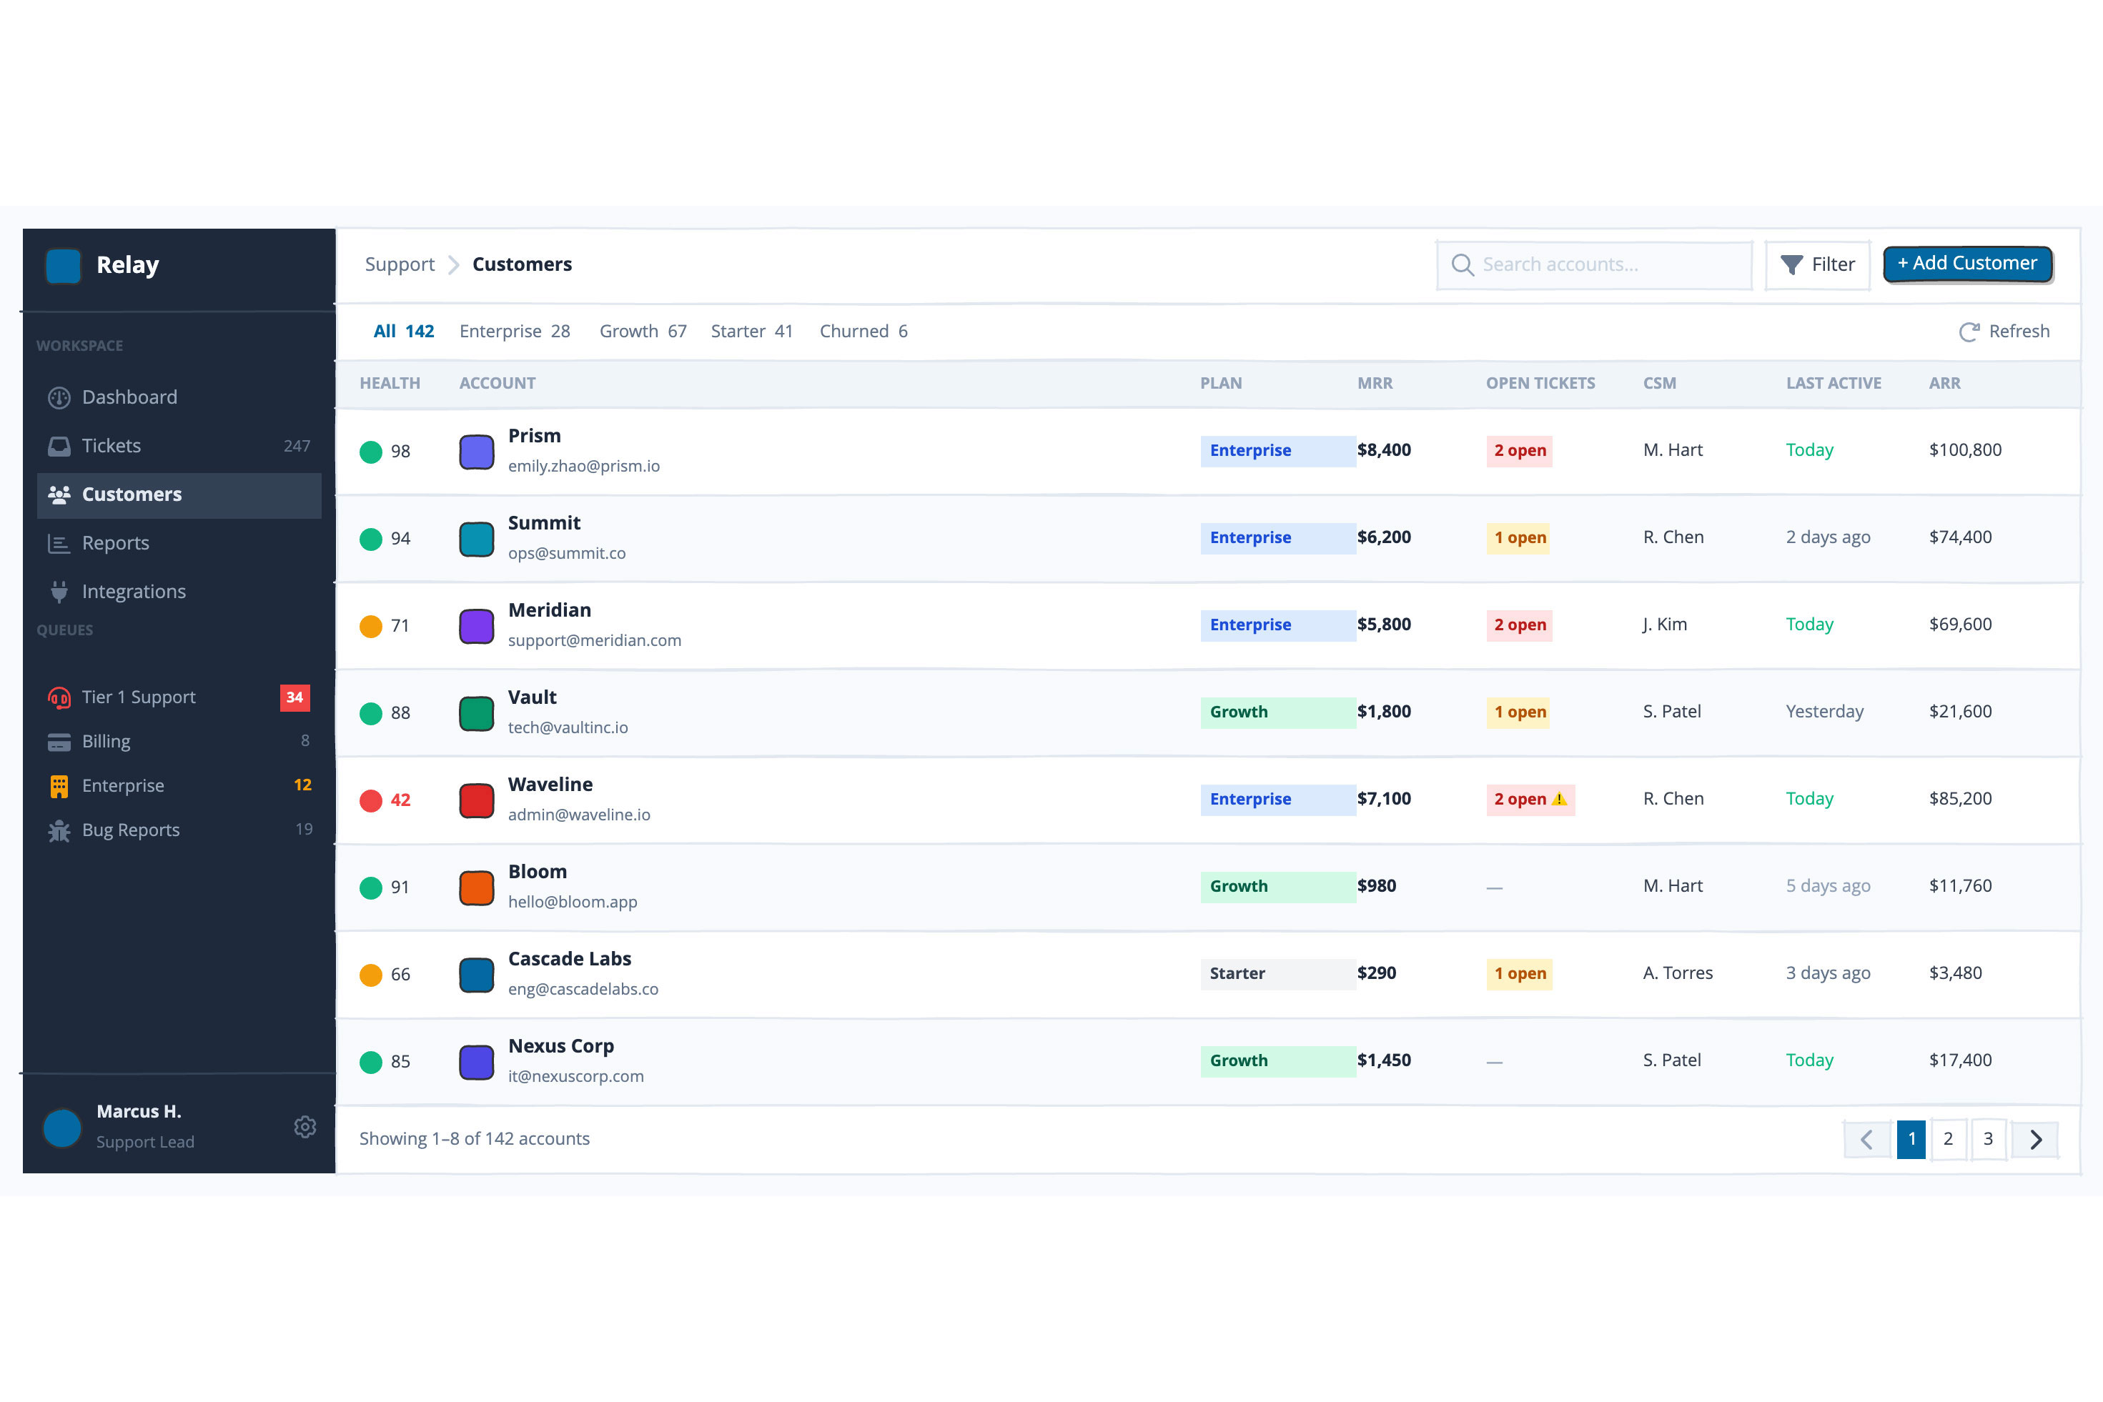Sort by the MRR column header
Image resolution: width=2103 pixels, height=1402 pixels.
1374,384
